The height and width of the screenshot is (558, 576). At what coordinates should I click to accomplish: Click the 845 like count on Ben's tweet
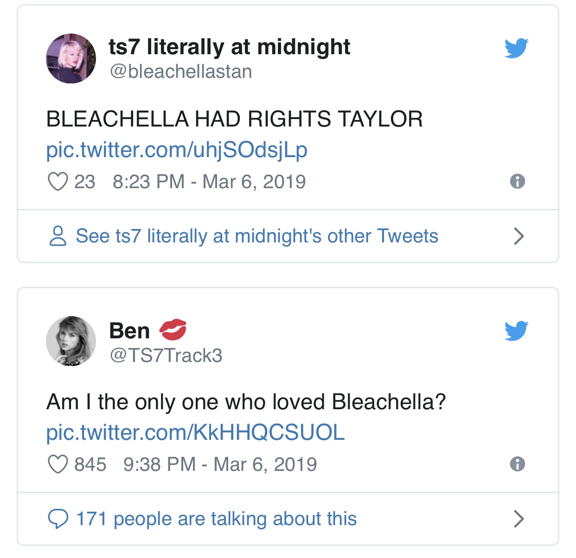pos(91,464)
